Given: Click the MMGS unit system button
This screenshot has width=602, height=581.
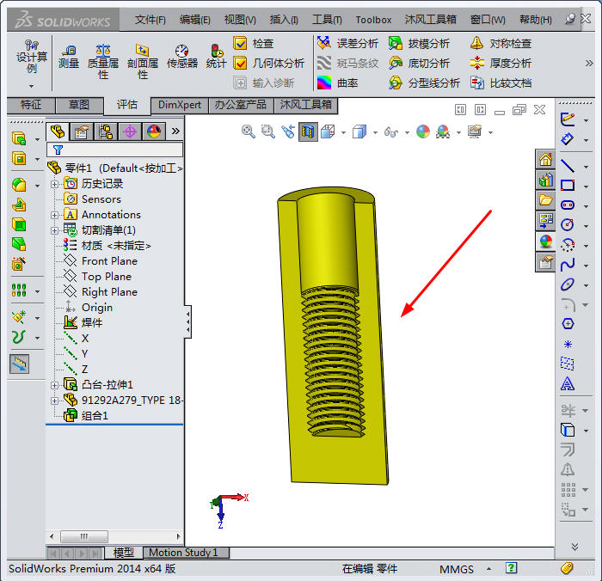Looking at the screenshot, I should coord(456,569).
